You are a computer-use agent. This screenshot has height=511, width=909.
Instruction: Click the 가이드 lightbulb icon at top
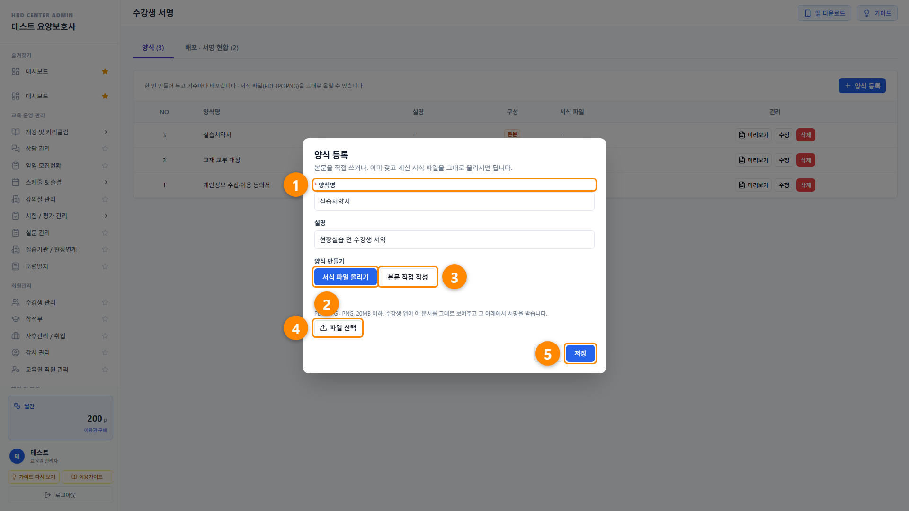point(867,13)
